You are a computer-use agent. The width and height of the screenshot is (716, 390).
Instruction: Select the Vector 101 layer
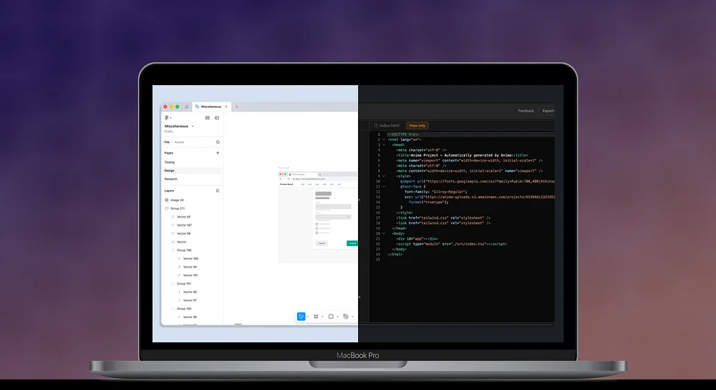192,276
